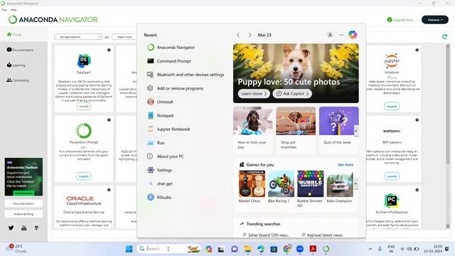Launch Powershell Prompt
Image resolution: width=455 pixels, height=256 pixels.
click(84, 176)
